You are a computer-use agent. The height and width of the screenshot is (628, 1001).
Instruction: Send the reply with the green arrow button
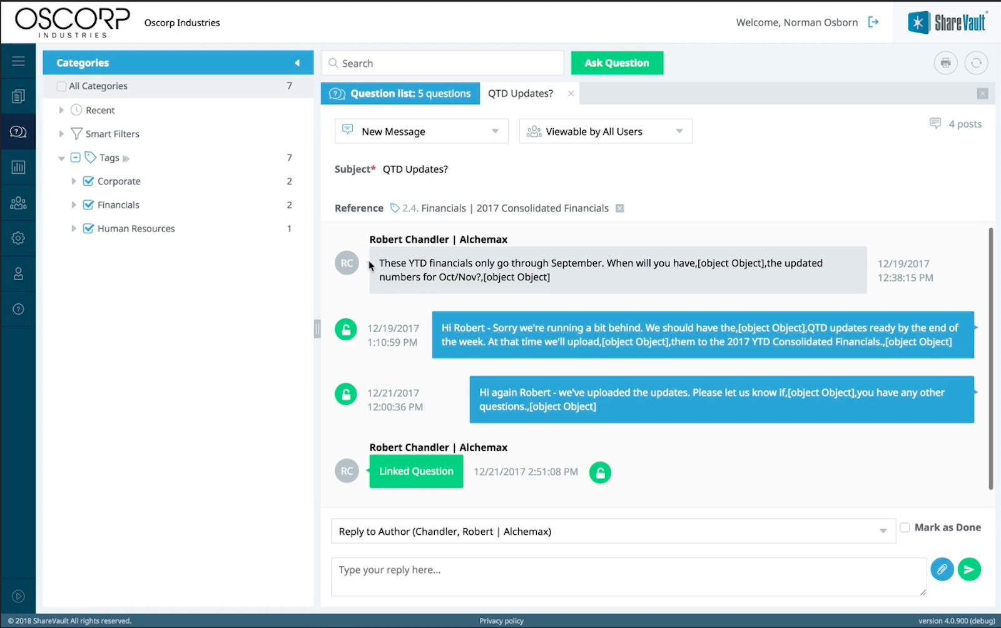pyautogui.click(x=969, y=569)
